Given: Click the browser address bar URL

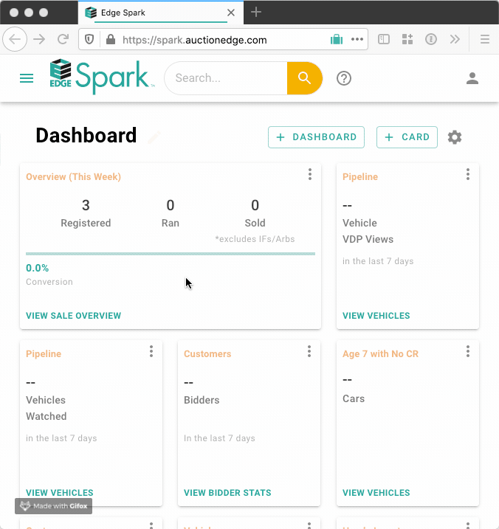Looking at the screenshot, I should tap(194, 40).
